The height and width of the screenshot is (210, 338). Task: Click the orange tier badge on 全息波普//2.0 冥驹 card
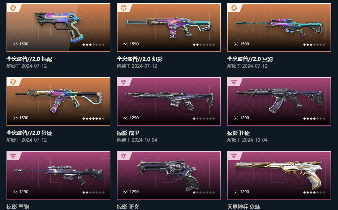tap(234, 8)
